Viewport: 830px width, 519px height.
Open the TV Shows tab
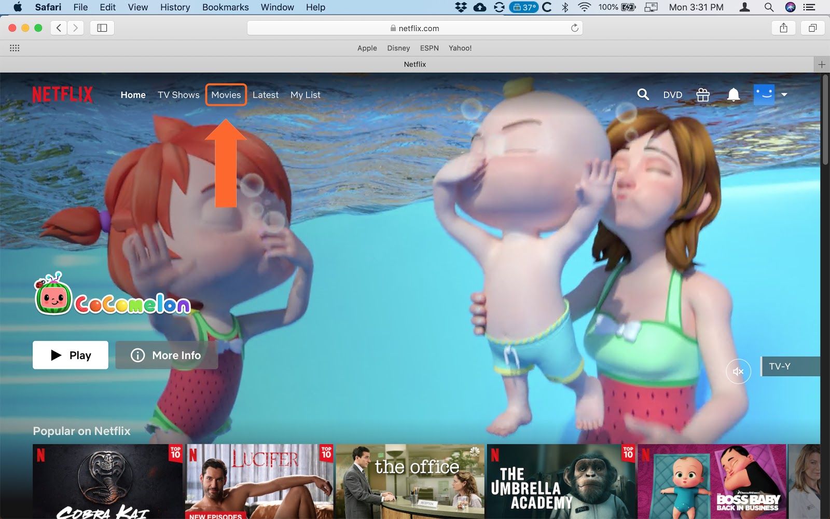(178, 95)
